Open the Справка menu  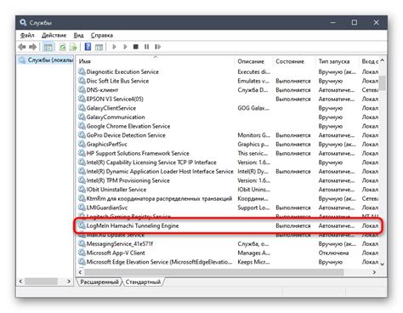[102, 36]
